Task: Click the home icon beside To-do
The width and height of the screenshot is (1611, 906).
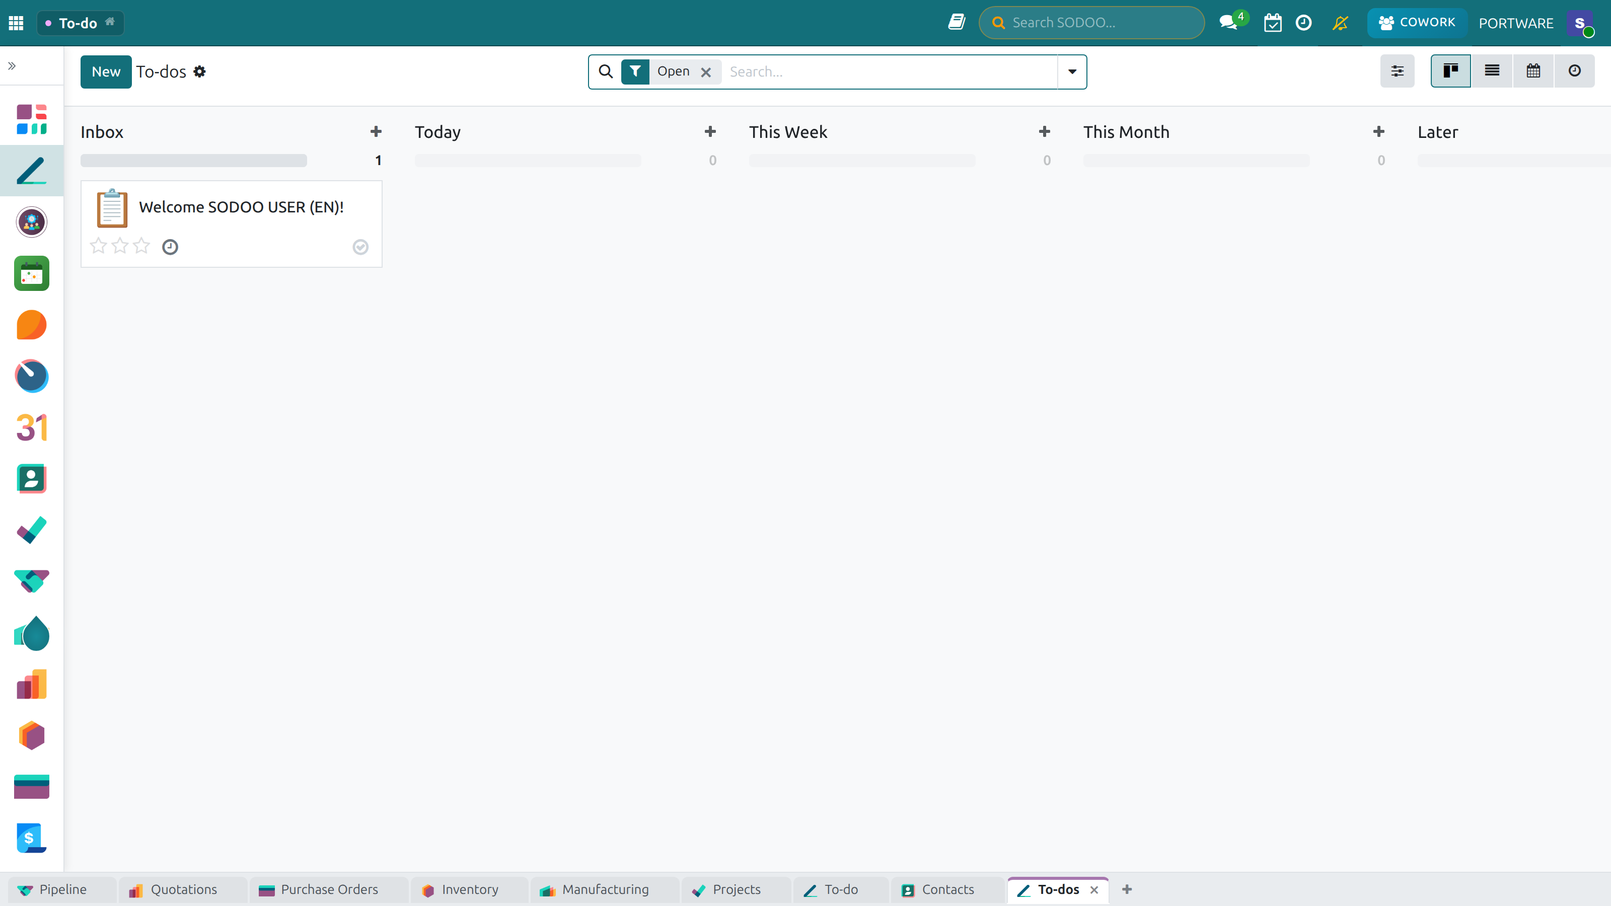Action: 110,22
